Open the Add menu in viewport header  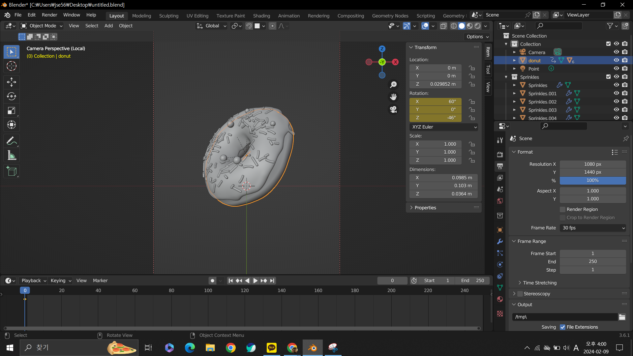108,26
